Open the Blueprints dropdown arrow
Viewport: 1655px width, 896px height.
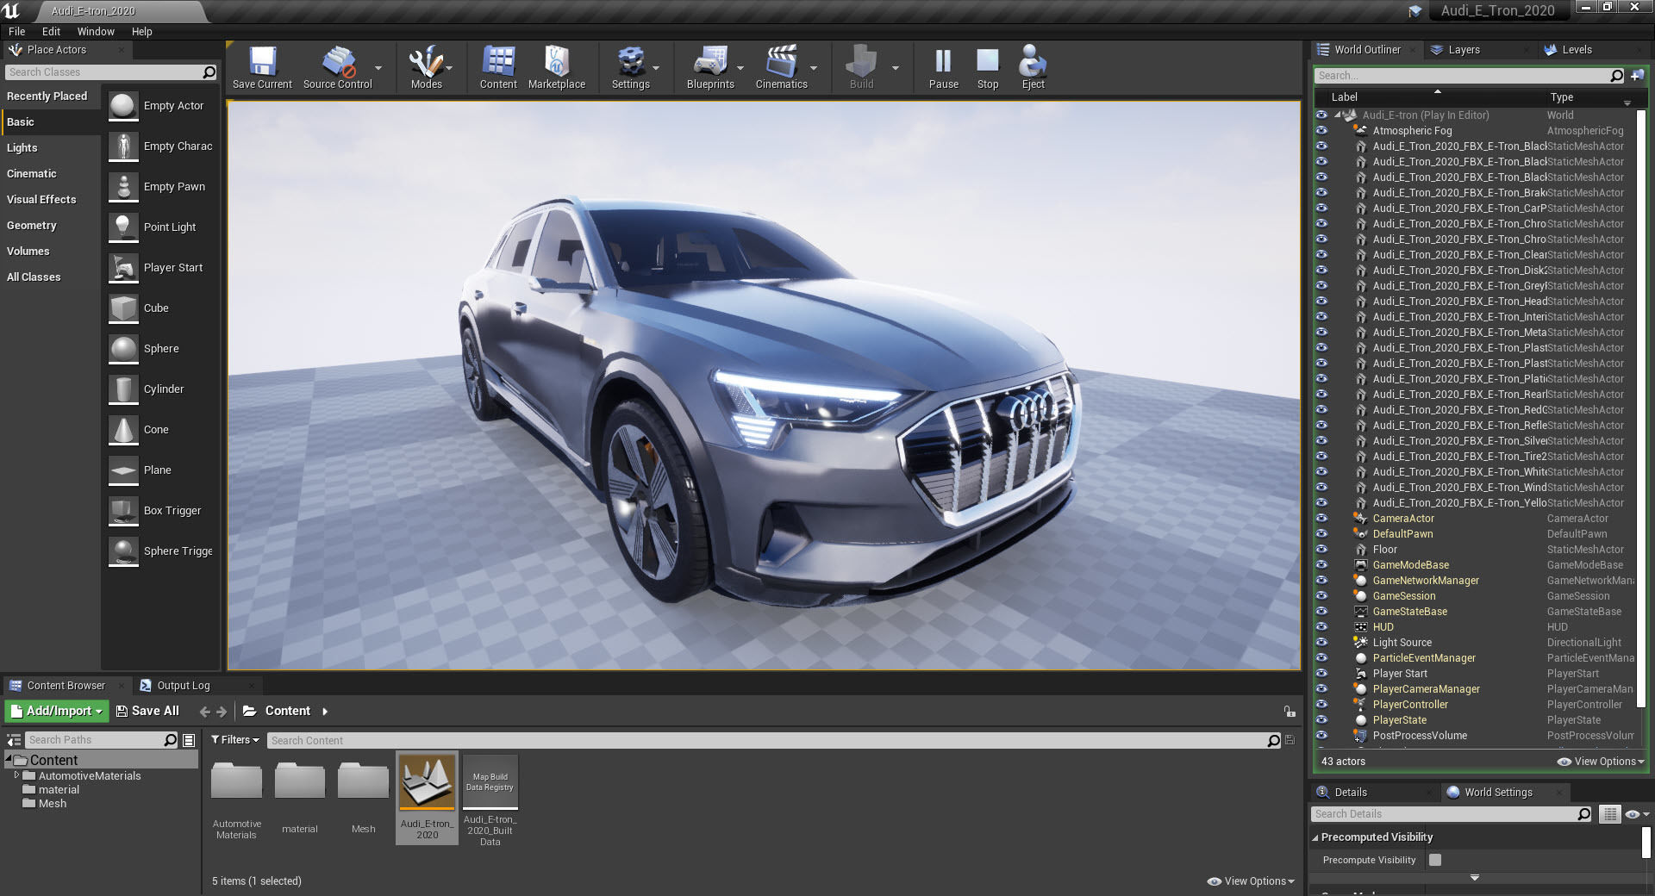[740, 67]
